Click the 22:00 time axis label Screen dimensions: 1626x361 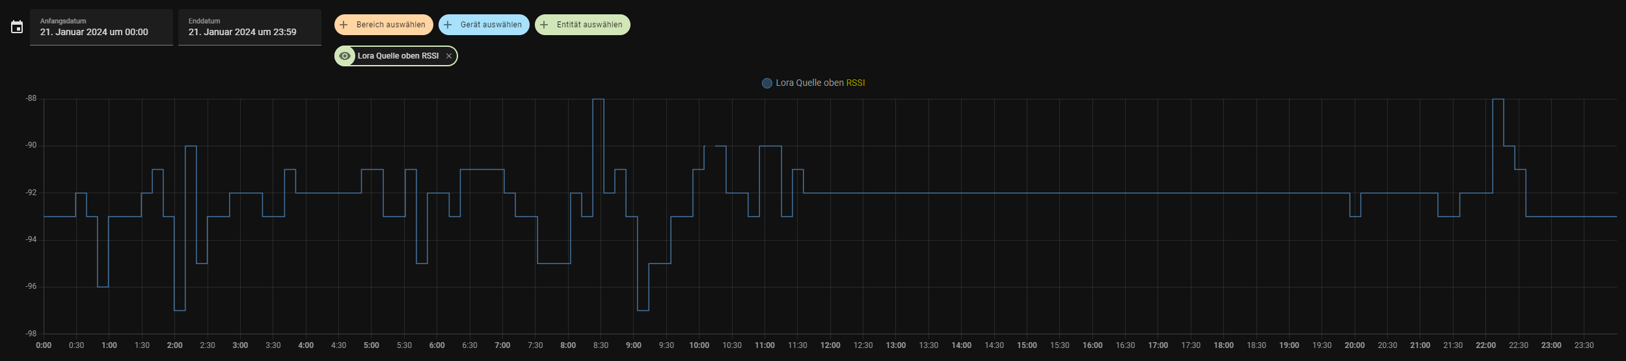point(1485,345)
